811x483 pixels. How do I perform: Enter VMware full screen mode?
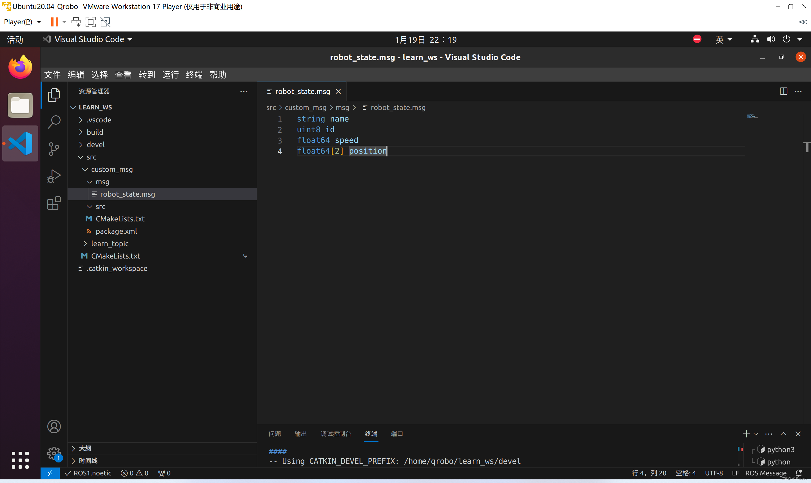point(91,22)
